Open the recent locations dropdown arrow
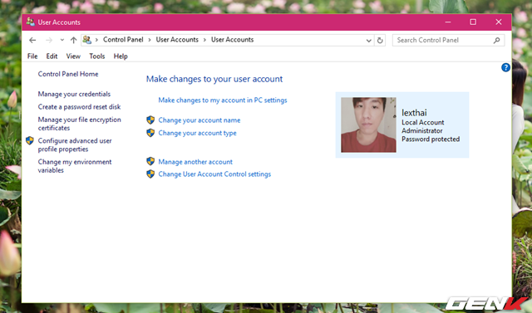 [62, 40]
